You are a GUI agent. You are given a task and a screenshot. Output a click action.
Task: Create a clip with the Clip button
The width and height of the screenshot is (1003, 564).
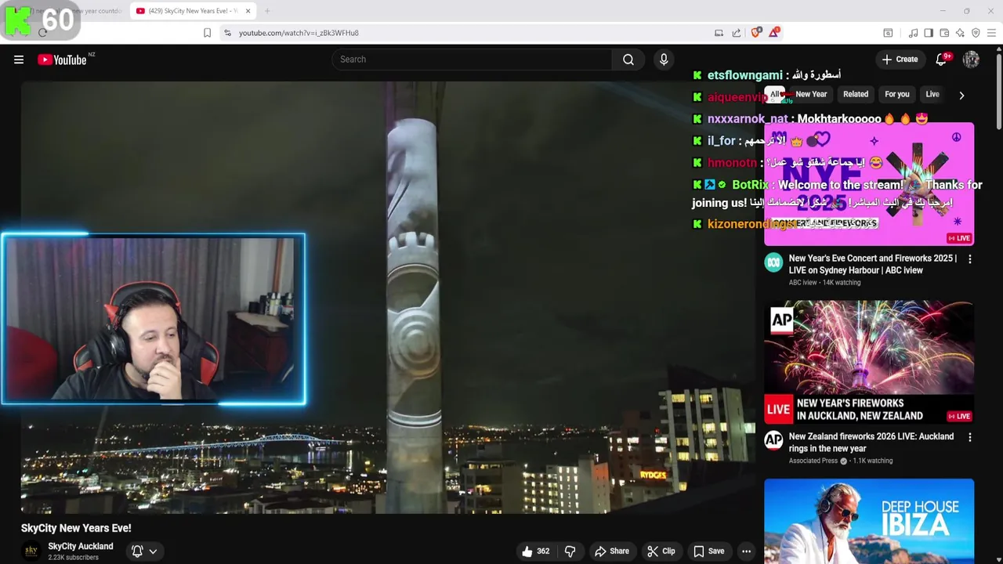coord(661,551)
